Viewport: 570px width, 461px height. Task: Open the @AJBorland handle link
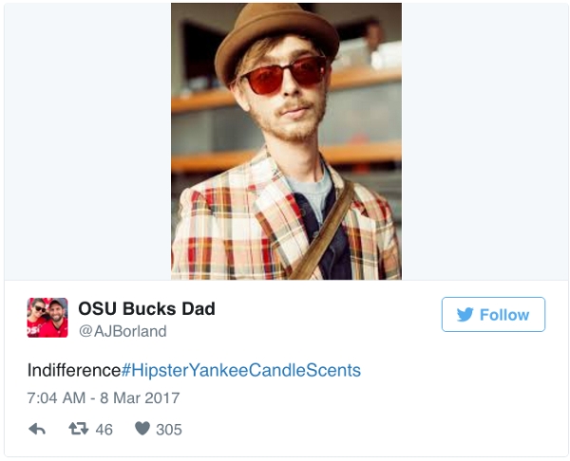point(122,331)
